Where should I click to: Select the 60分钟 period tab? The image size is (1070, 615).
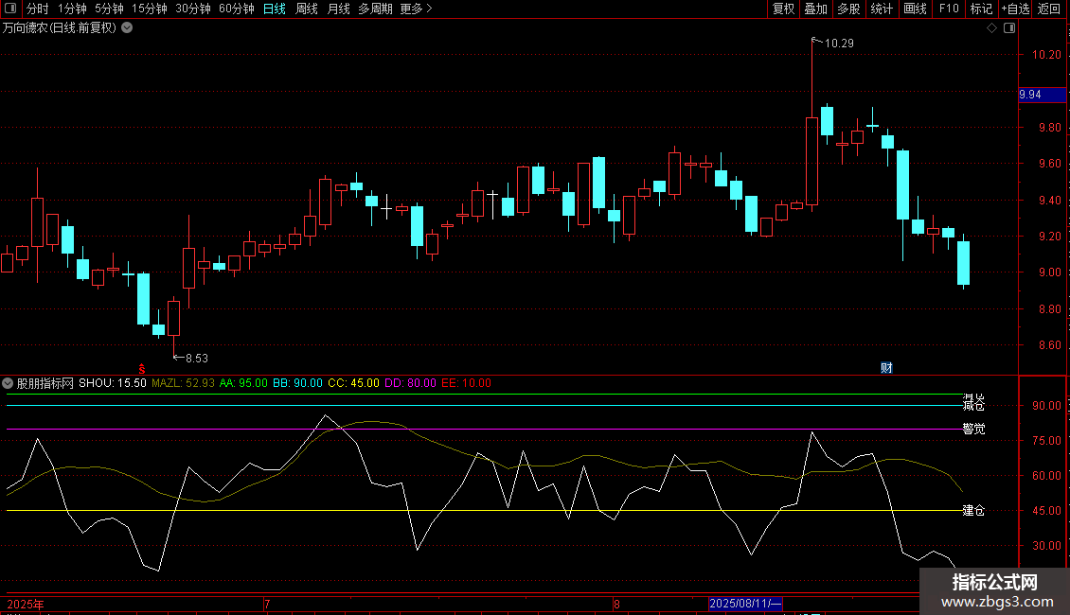[237, 9]
